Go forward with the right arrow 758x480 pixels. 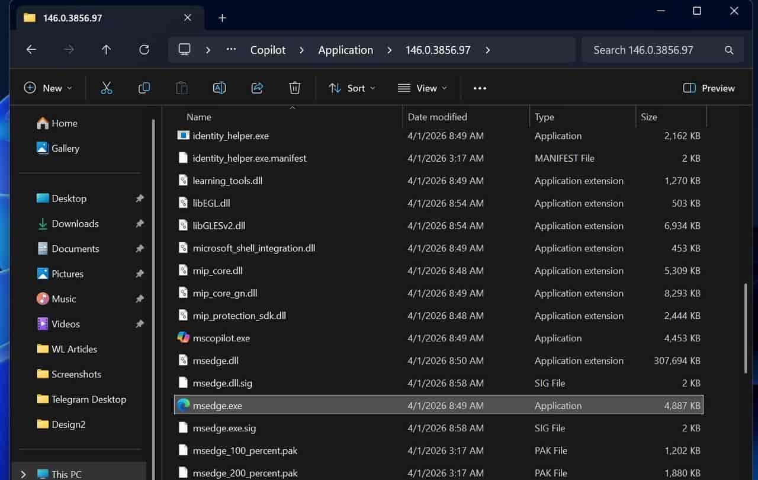pyautogui.click(x=69, y=50)
